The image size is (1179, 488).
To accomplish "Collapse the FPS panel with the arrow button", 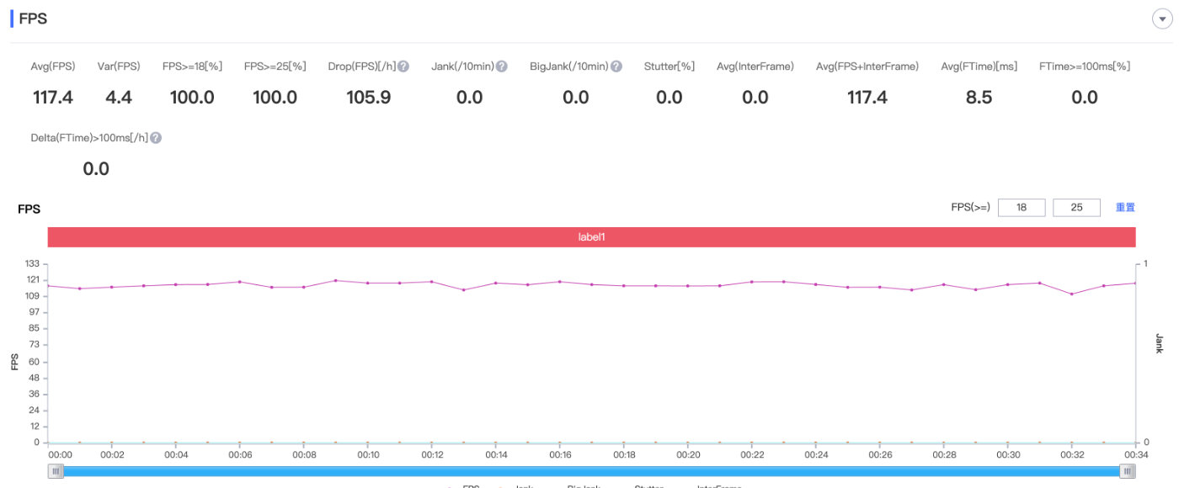I will [1162, 19].
